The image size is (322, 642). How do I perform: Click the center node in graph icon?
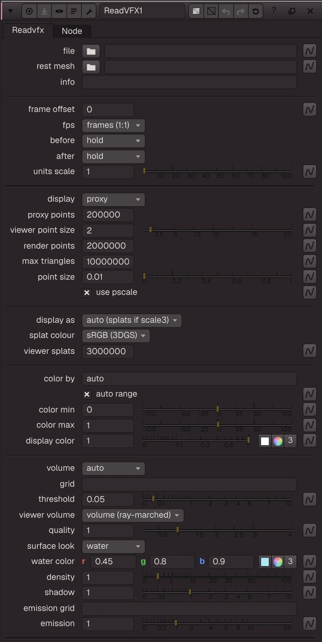click(x=29, y=11)
